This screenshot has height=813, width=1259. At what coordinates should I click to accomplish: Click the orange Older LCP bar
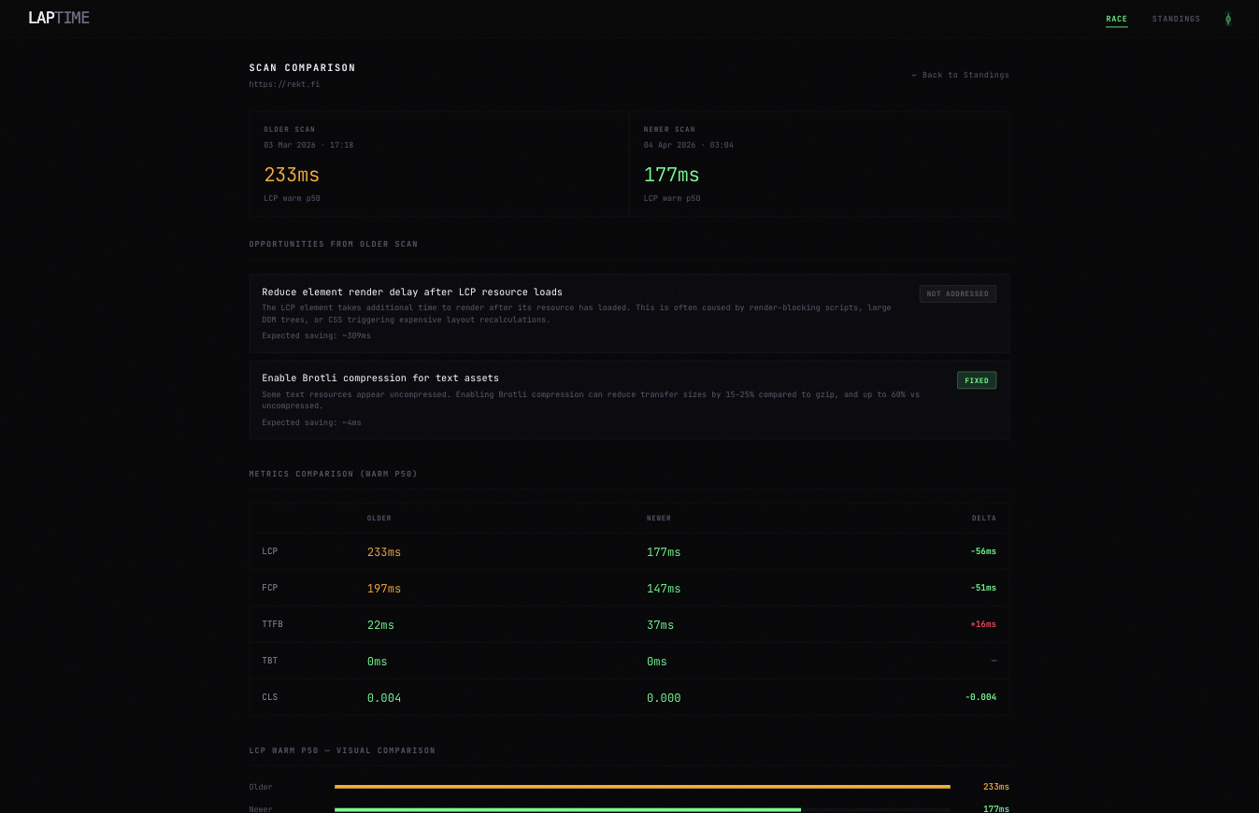point(642,787)
